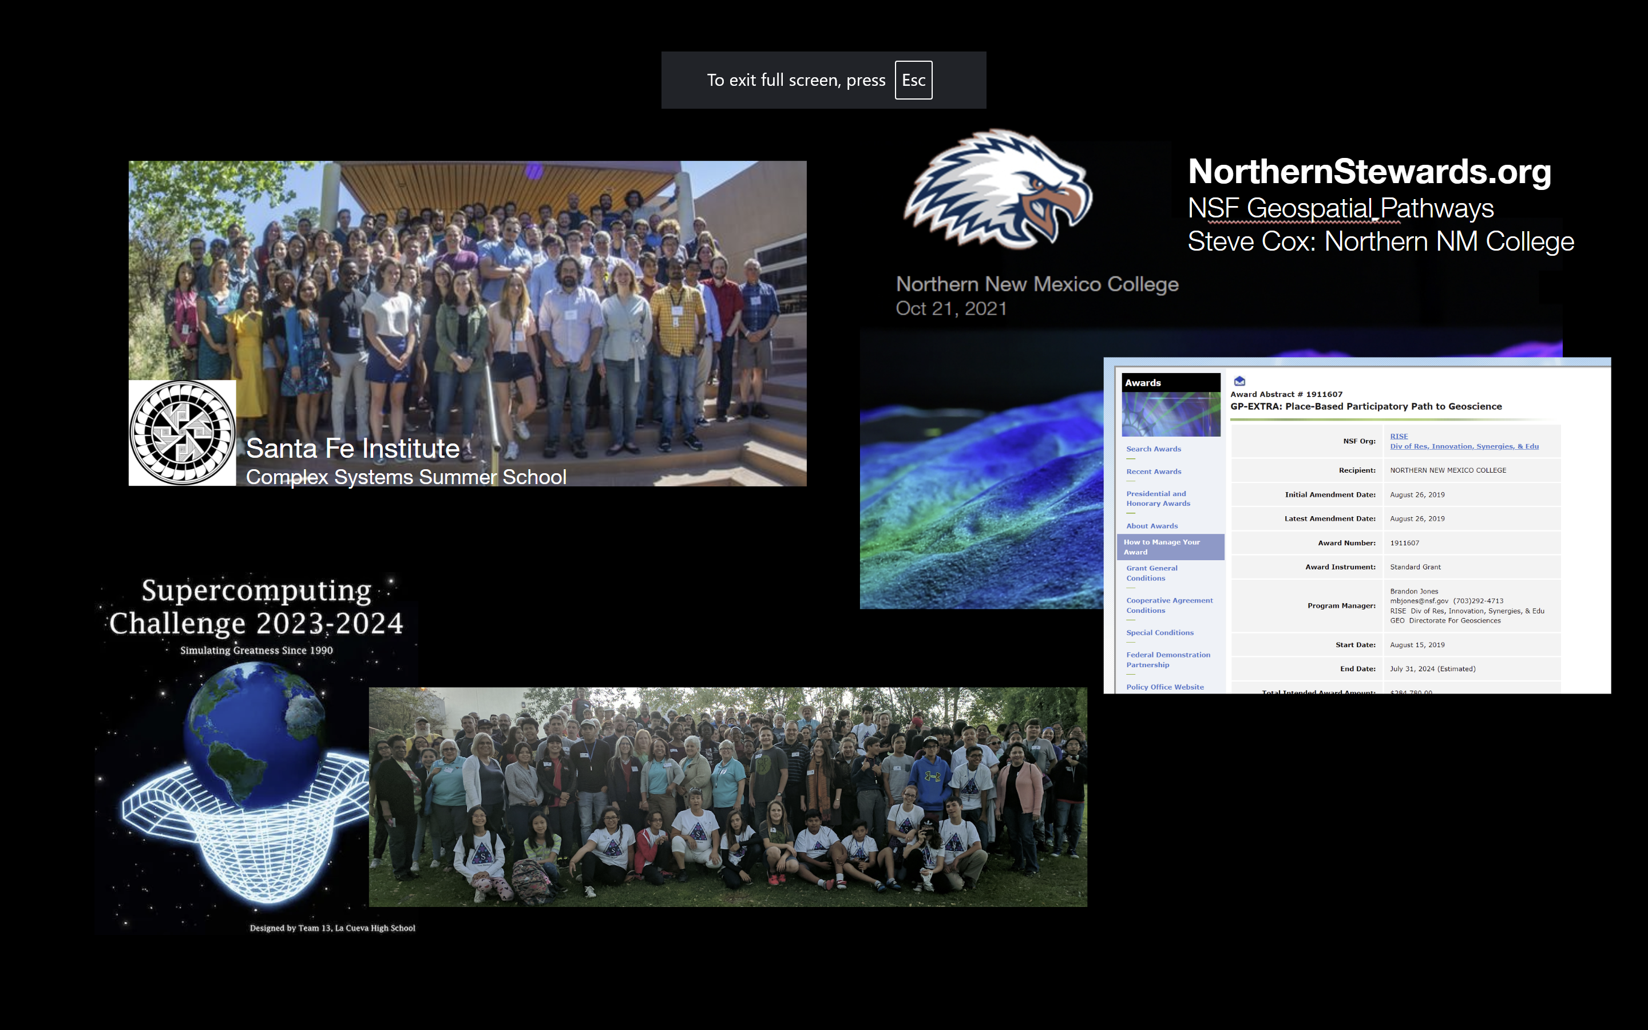Open Presidential and Honorary Awards link

tap(1158, 498)
